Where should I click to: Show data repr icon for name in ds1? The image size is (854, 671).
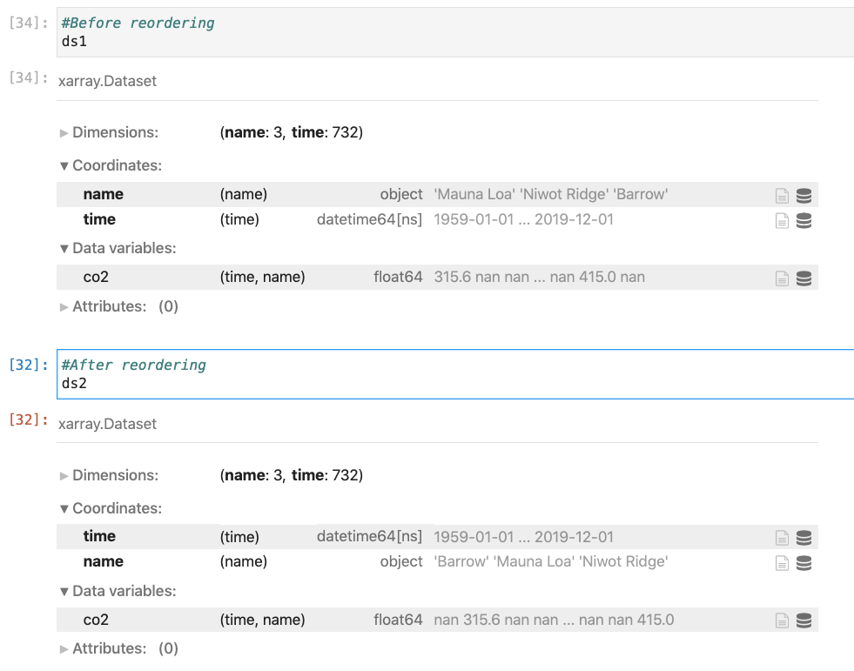pyautogui.click(x=804, y=195)
